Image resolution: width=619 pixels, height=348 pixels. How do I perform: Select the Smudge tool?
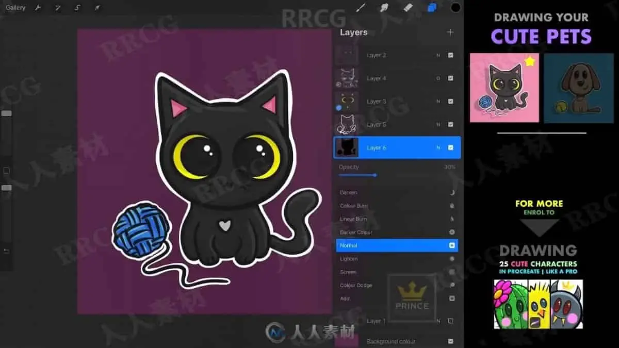pyautogui.click(x=384, y=7)
